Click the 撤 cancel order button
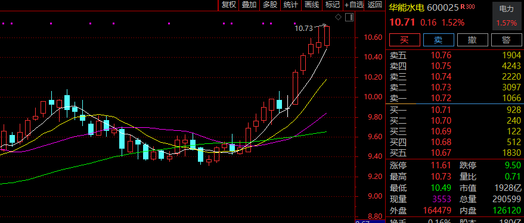 472,40
